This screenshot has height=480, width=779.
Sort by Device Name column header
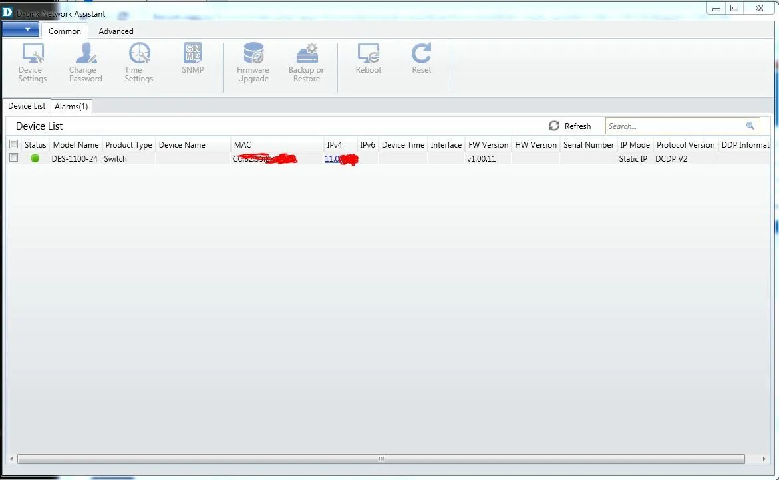(193, 144)
